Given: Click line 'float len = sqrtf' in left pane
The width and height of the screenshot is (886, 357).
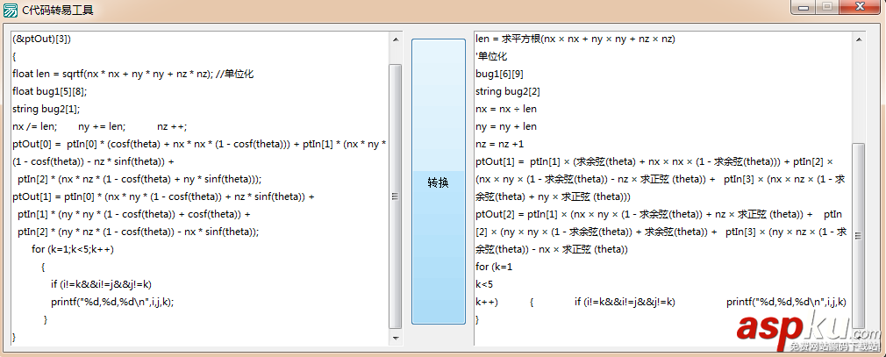Looking at the screenshot, I should (132, 74).
